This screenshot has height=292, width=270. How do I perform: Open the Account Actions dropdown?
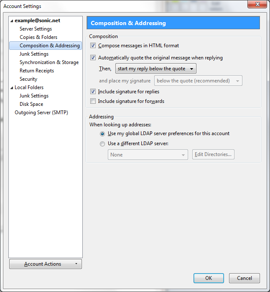(x=46, y=264)
